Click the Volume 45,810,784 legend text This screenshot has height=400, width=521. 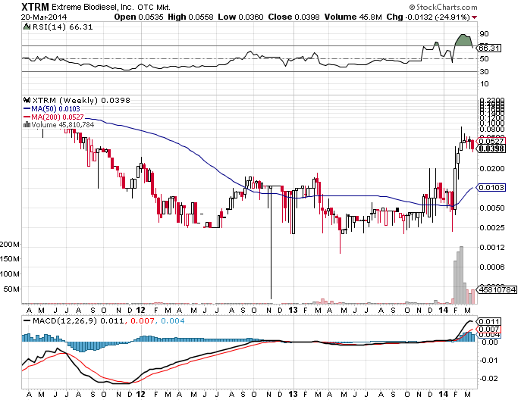pyautogui.click(x=63, y=125)
